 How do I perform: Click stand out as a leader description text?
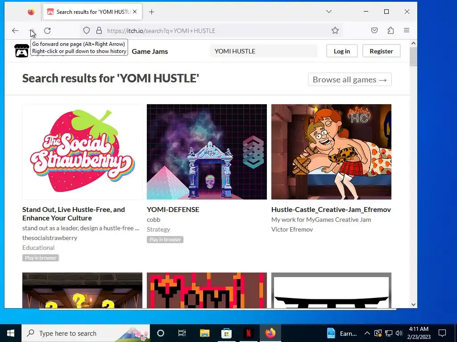(81, 228)
